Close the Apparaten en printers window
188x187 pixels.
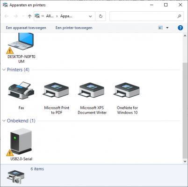pyautogui.click(x=180, y=5)
